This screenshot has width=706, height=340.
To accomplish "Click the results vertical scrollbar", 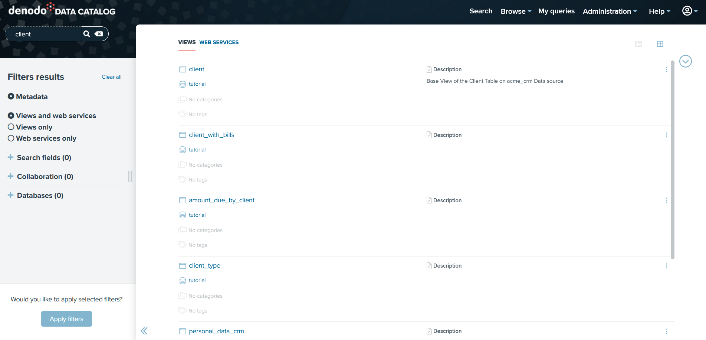I will click(672, 160).
